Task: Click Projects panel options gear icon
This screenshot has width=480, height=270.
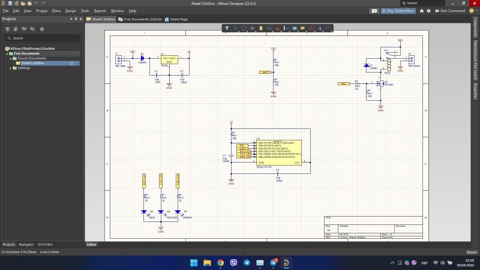Action: click(x=42, y=29)
